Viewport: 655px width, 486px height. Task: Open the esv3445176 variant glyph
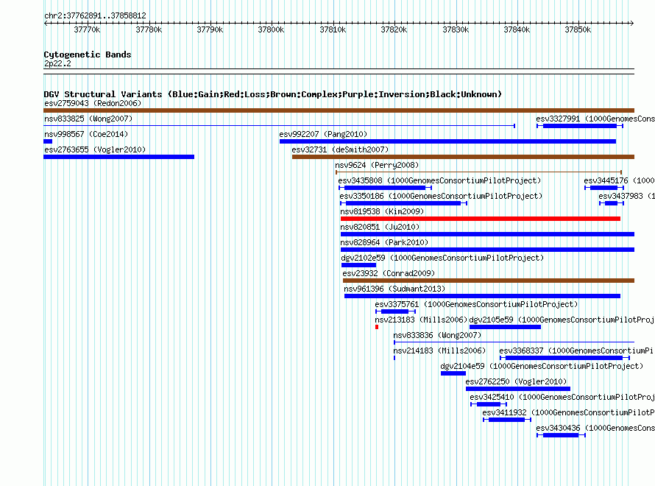pos(604,188)
